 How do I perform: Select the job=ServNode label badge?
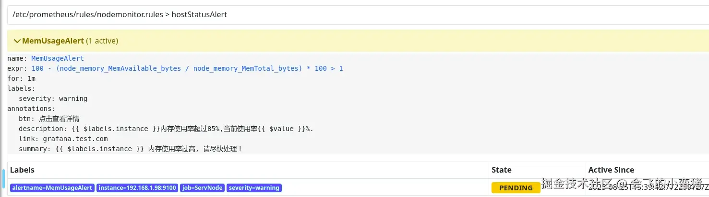tap(202, 188)
